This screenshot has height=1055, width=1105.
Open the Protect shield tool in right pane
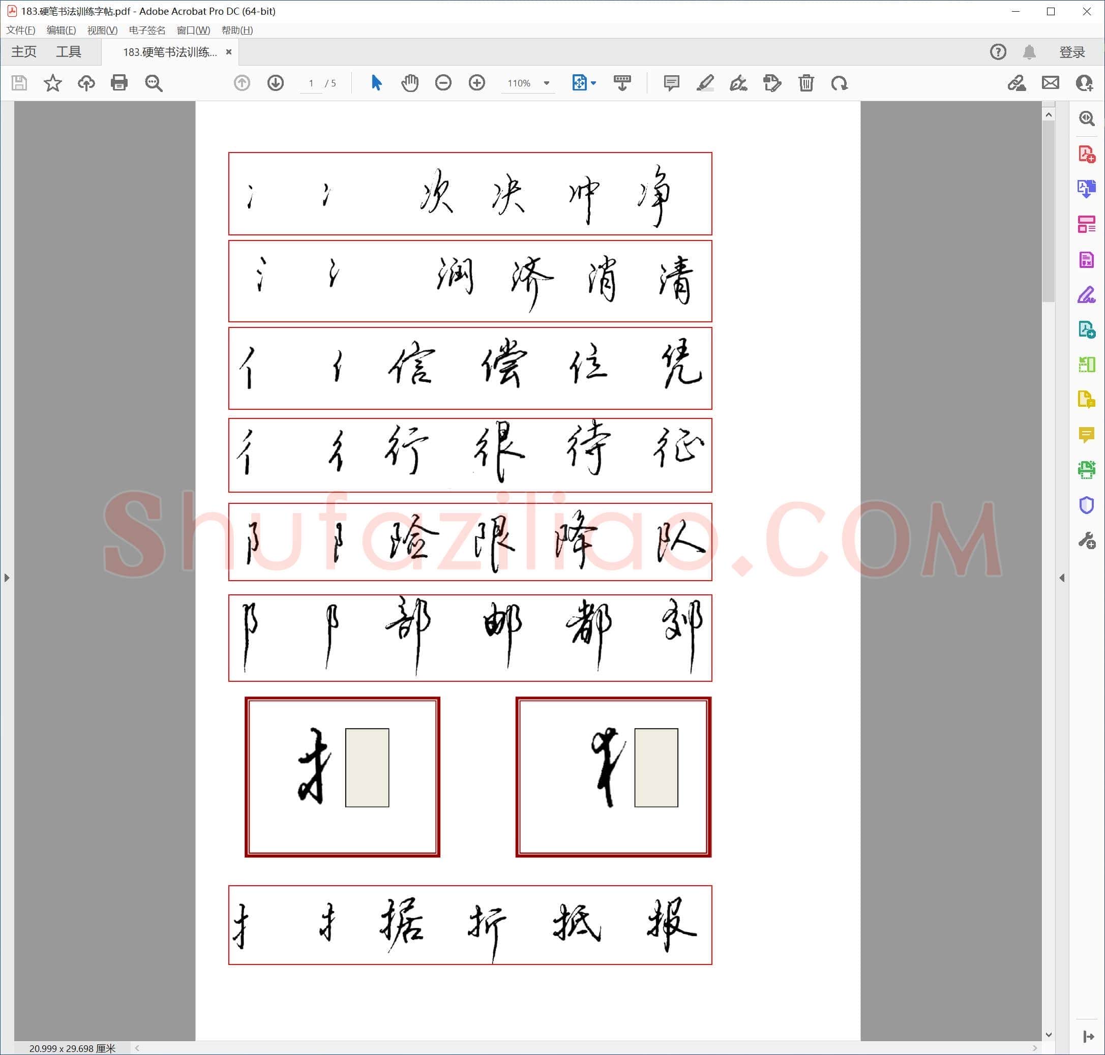1087,505
